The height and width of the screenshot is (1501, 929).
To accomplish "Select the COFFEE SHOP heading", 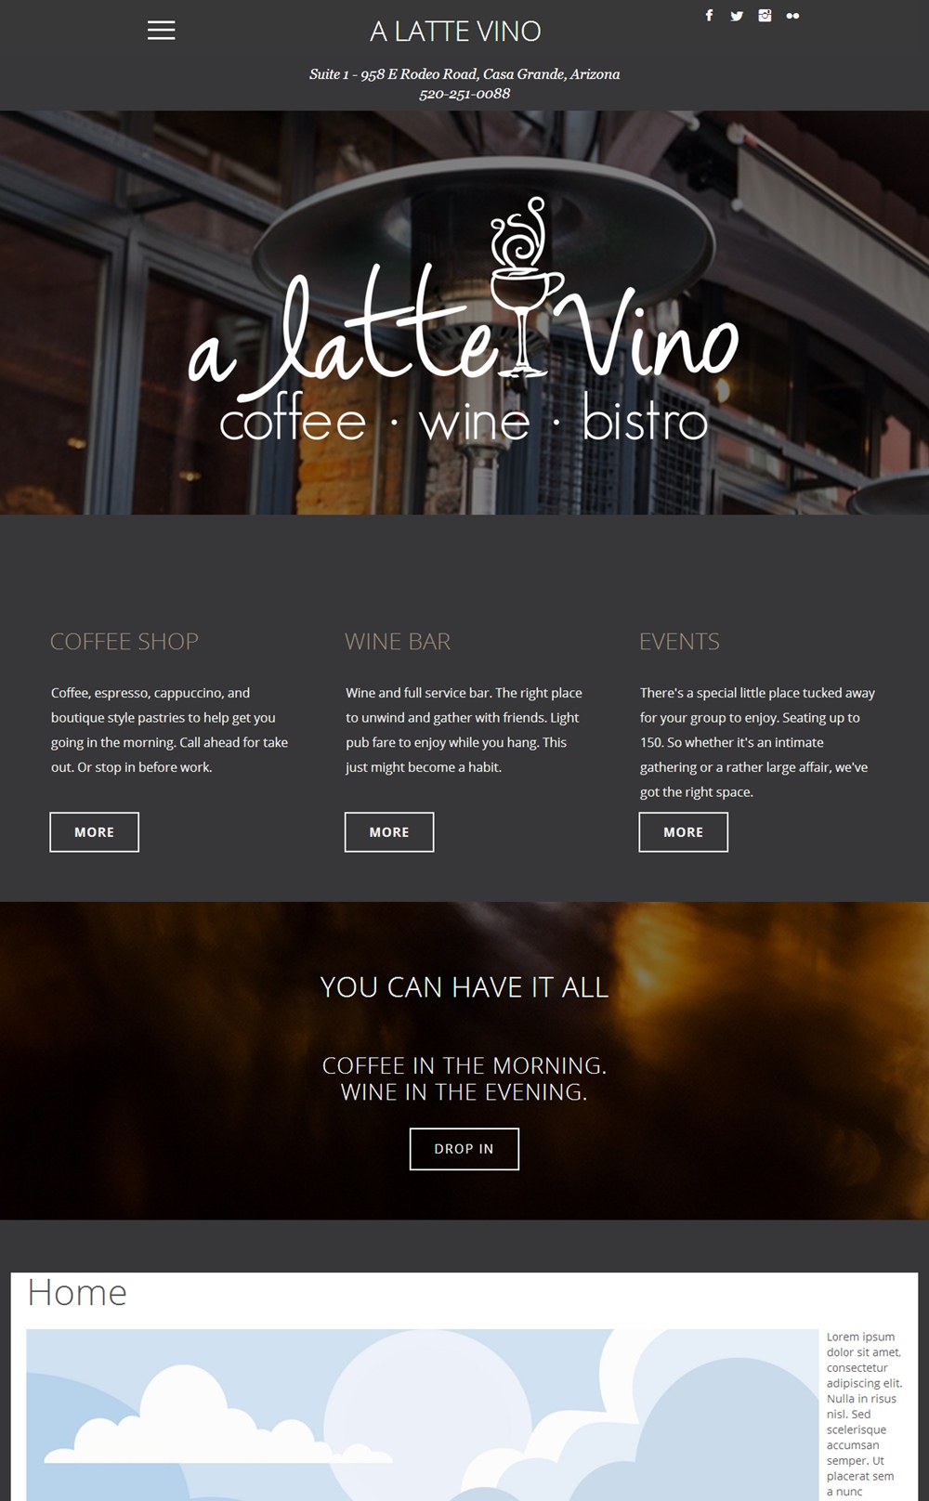I will click(x=124, y=642).
